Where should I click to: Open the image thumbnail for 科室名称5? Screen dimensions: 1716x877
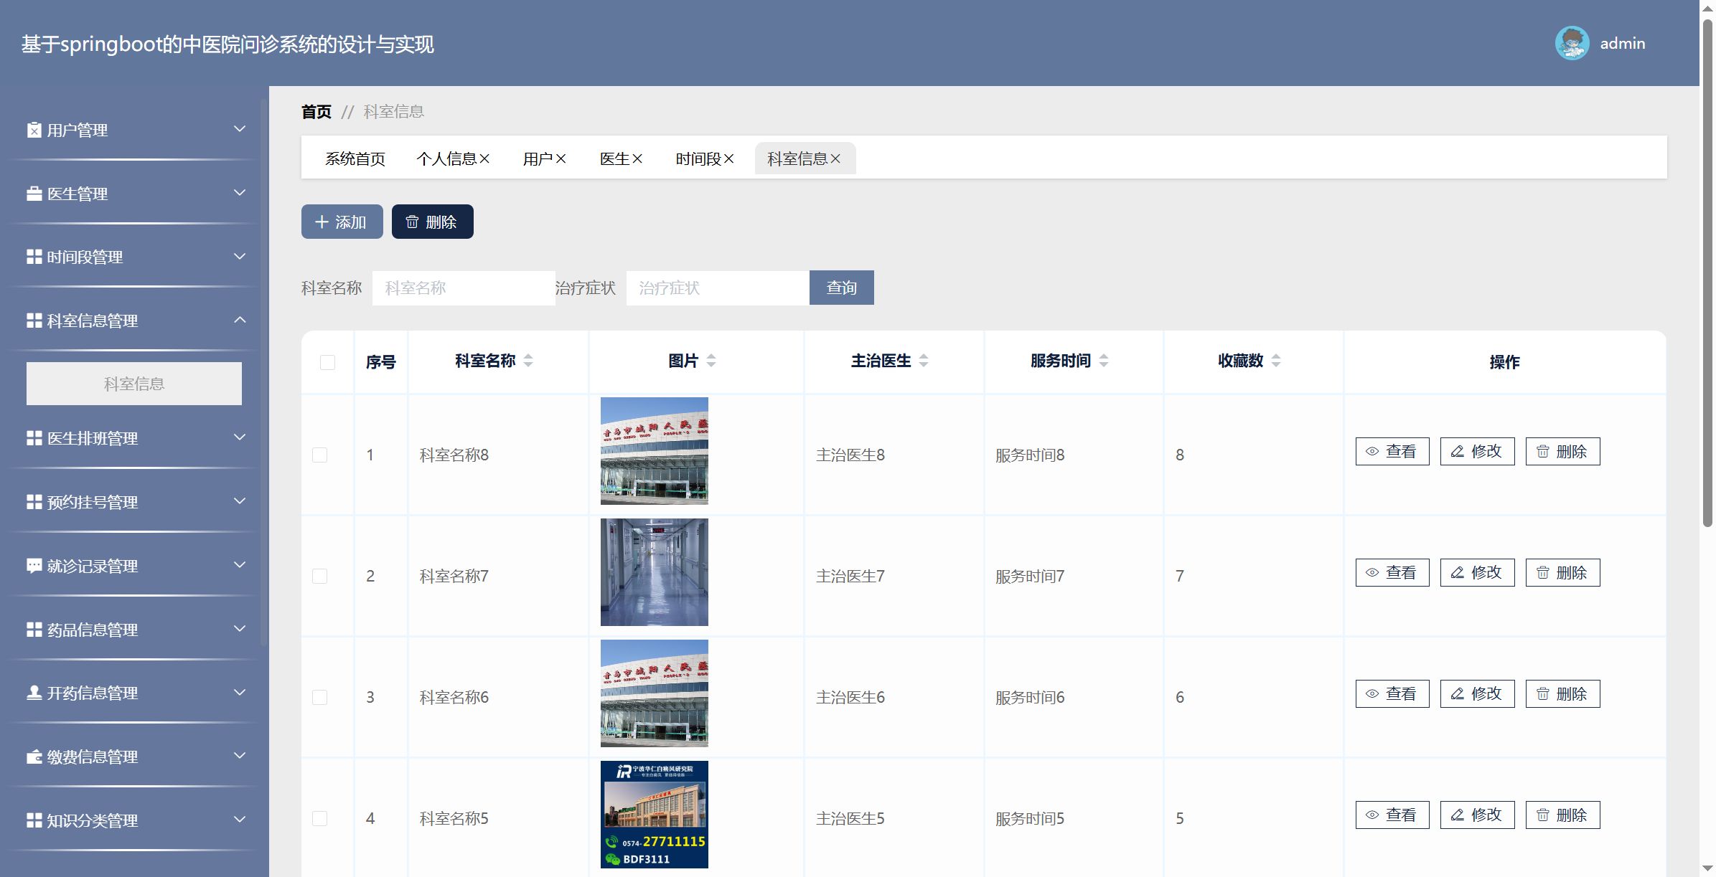coord(655,815)
